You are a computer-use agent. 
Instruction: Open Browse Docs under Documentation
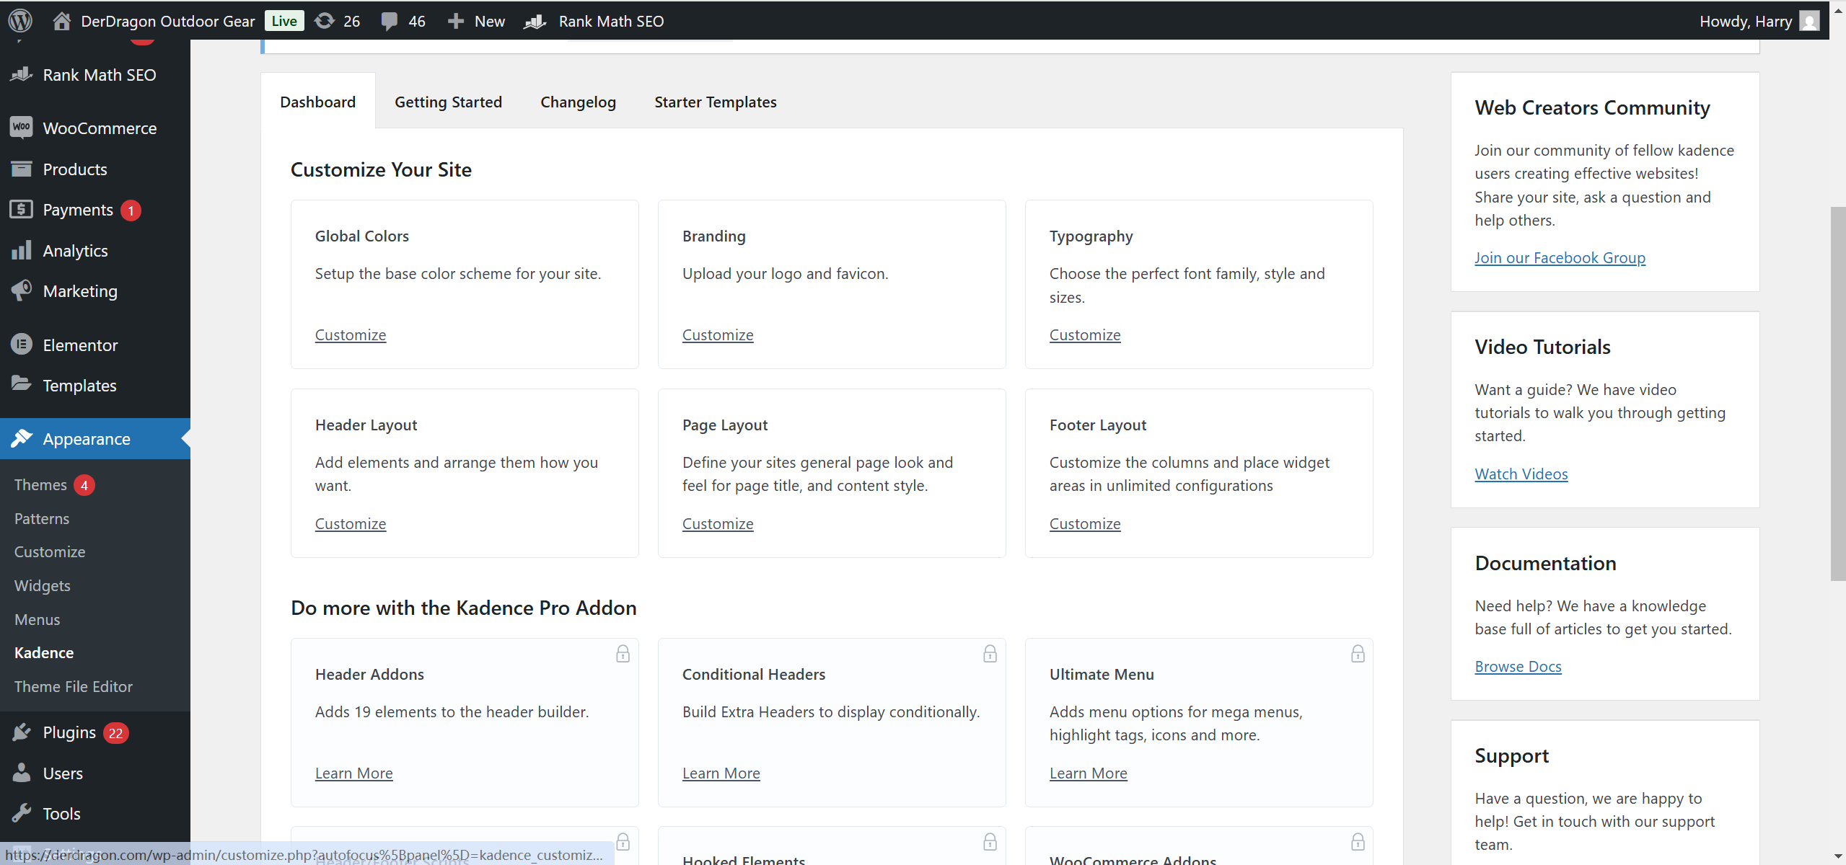pos(1518,666)
